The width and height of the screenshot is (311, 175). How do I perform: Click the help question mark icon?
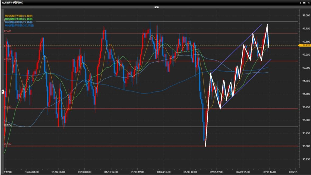point(300,2)
